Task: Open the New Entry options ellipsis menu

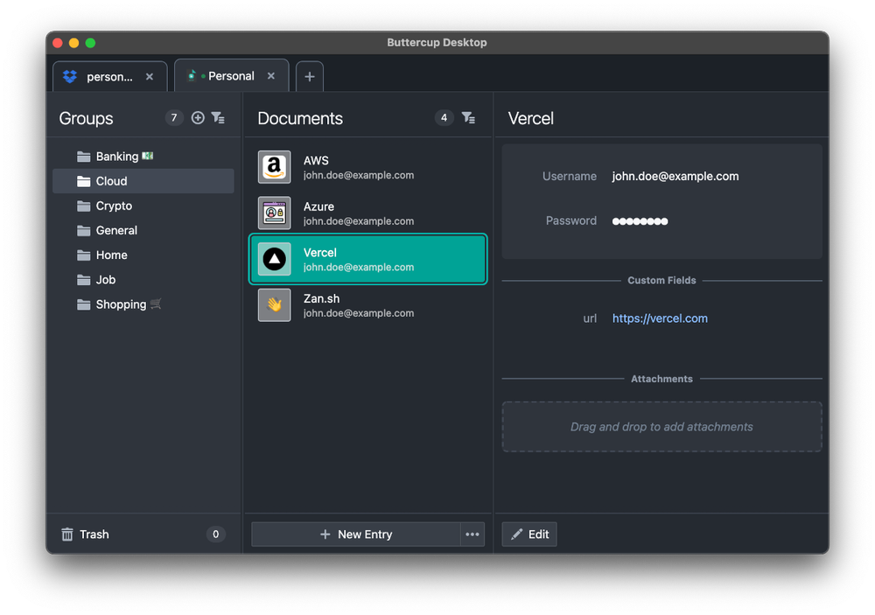Action: 472,534
